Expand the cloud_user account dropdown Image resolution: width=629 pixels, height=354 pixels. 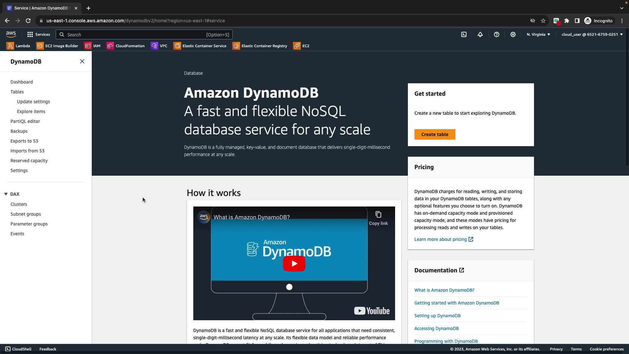point(592,34)
